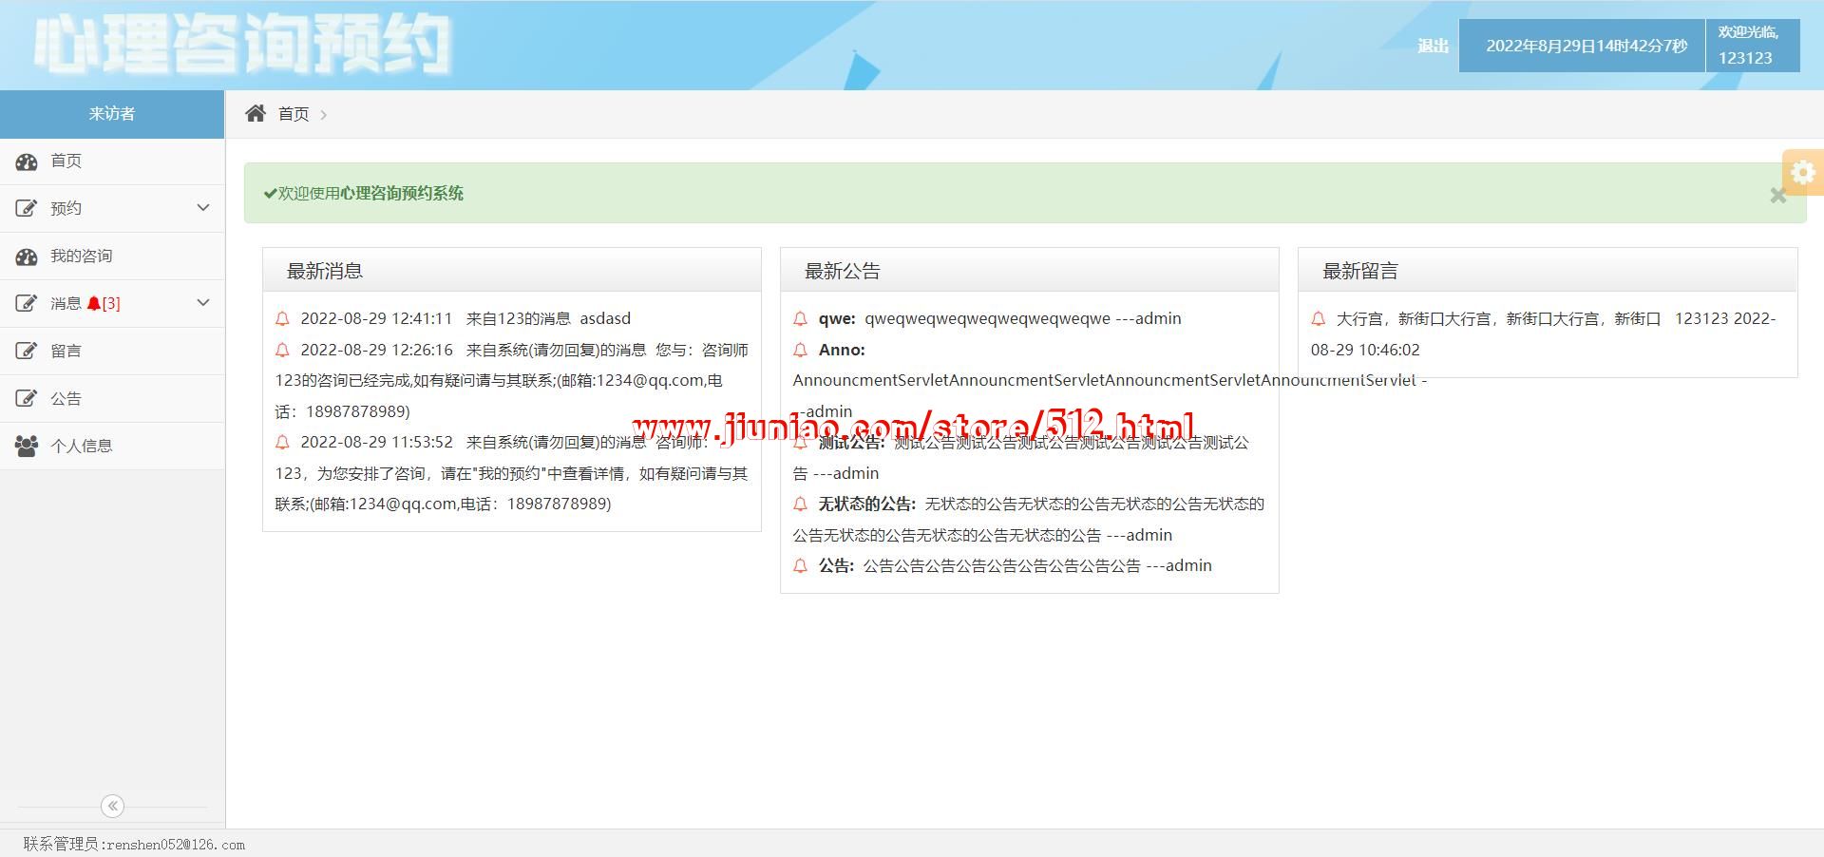
Task: Open 留言 in the sidebar
Action: coord(112,352)
